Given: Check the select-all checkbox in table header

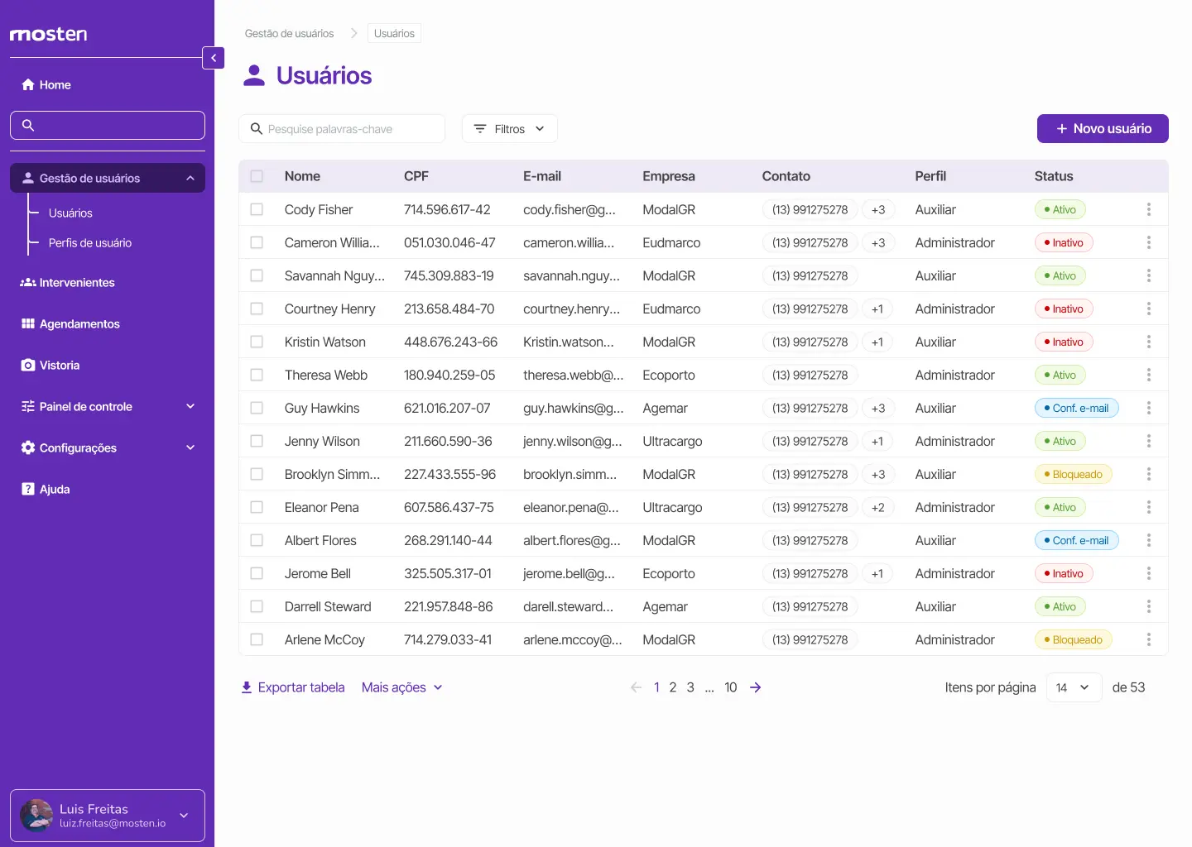Looking at the screenshot, I should coord(257,176).
